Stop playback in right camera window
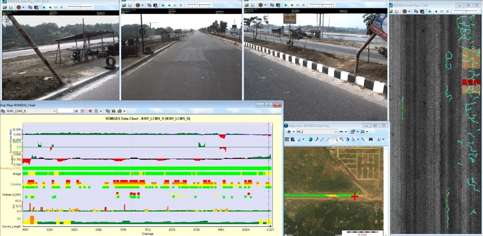 click(303, 5)
